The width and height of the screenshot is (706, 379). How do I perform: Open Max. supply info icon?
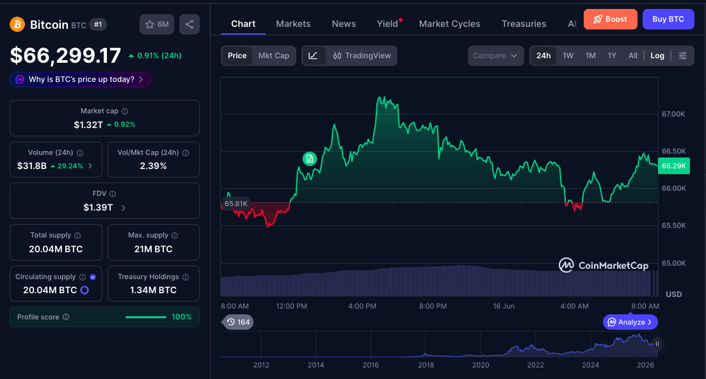point(175,236)
